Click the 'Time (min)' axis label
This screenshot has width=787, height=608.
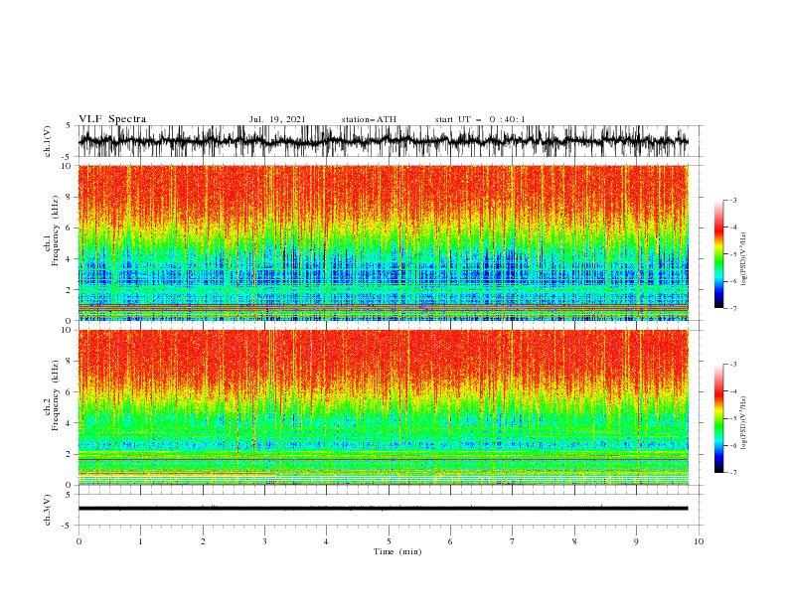(x=397, y=551)
